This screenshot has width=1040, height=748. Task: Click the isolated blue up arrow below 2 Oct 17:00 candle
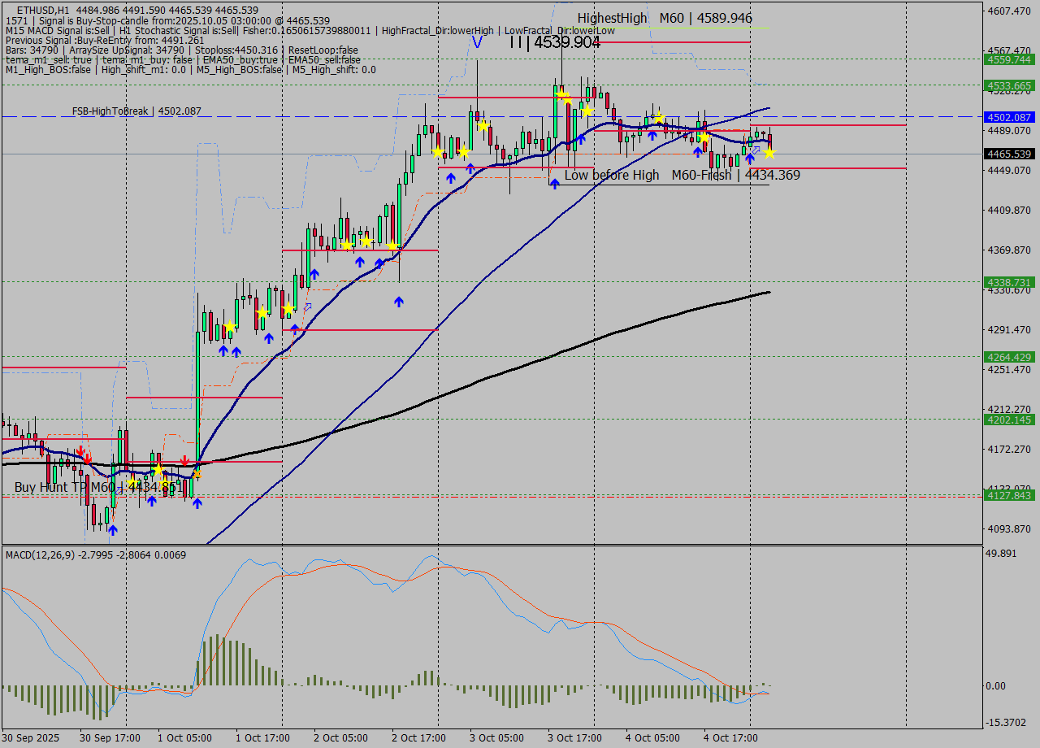(x=399, y=302)
